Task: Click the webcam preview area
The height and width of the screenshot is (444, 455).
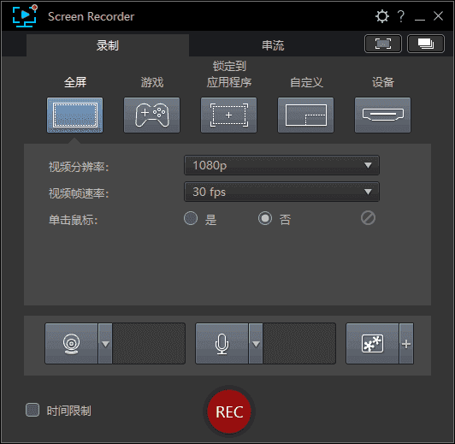Action: coord(149,344)
